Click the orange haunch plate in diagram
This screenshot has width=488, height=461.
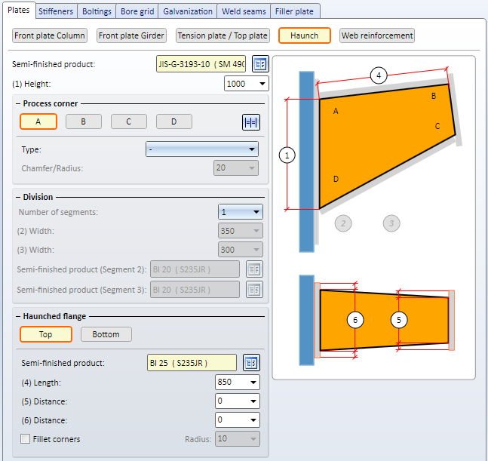click(377, 151)
